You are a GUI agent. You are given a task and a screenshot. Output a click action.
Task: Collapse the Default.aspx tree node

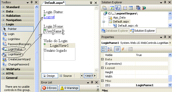pyautogui.click(x=104, y=22)
